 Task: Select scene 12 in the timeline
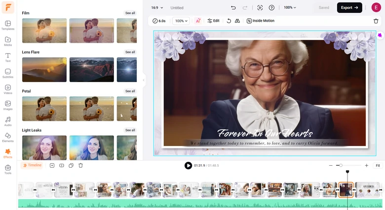(x=225, y=190)
